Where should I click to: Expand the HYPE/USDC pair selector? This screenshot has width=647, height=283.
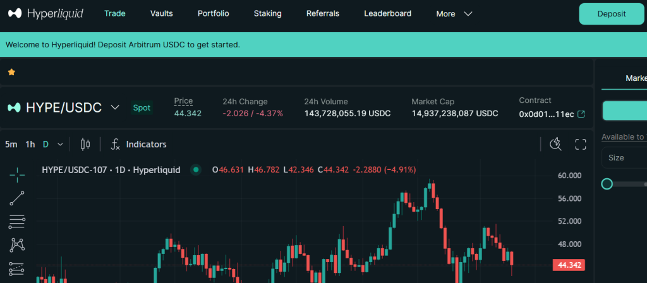(x=115, y=107)
